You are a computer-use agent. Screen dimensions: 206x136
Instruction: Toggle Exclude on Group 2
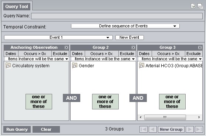click(127, 54)
